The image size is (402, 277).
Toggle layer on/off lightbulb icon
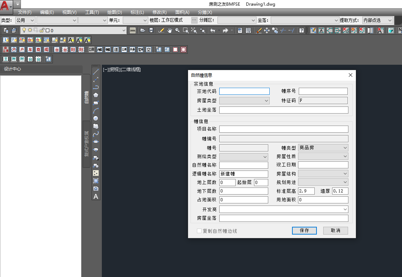tap(24, 30)
